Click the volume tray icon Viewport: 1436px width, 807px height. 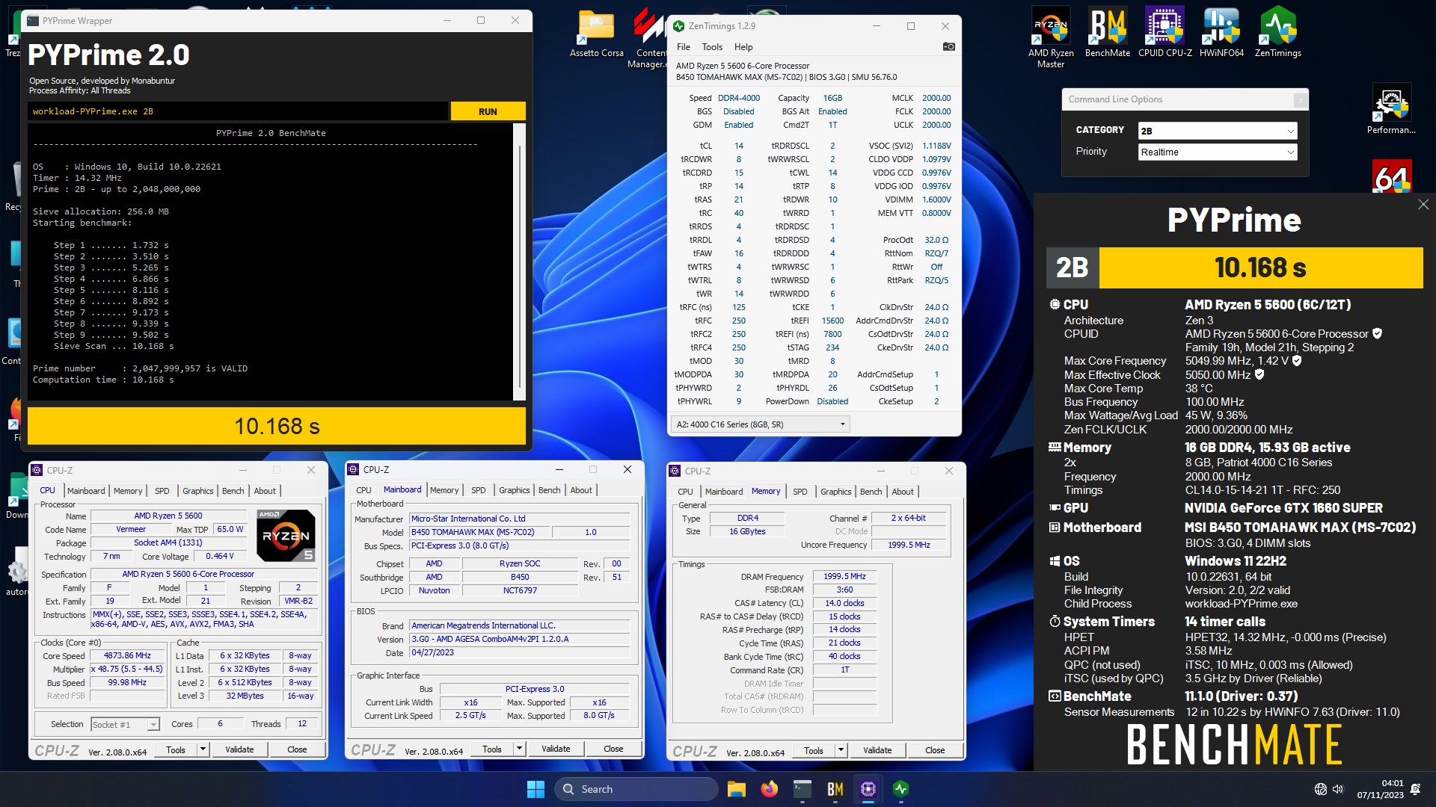(x=1337, y=789)
